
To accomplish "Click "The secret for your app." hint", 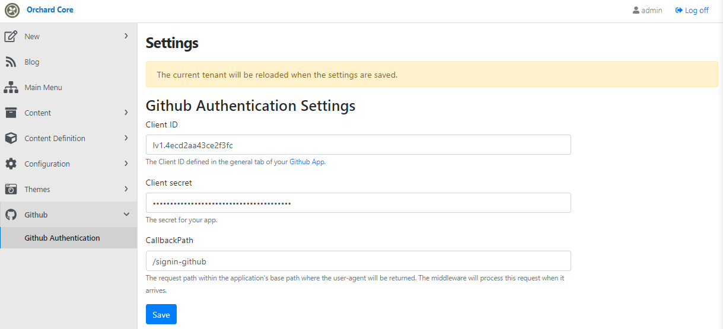I will [181, 220].
